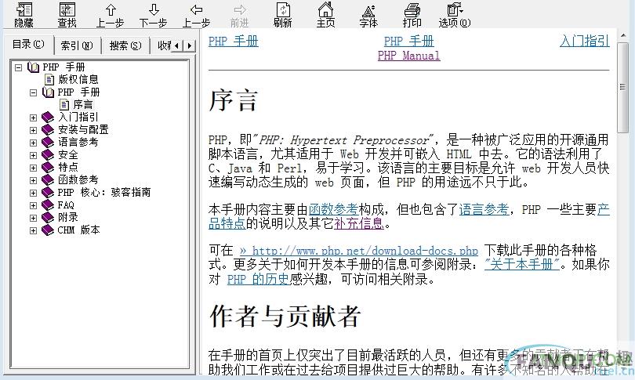Select the 版权信息 page icon
This screenshot has height=380, width=635.
(49, 79)
